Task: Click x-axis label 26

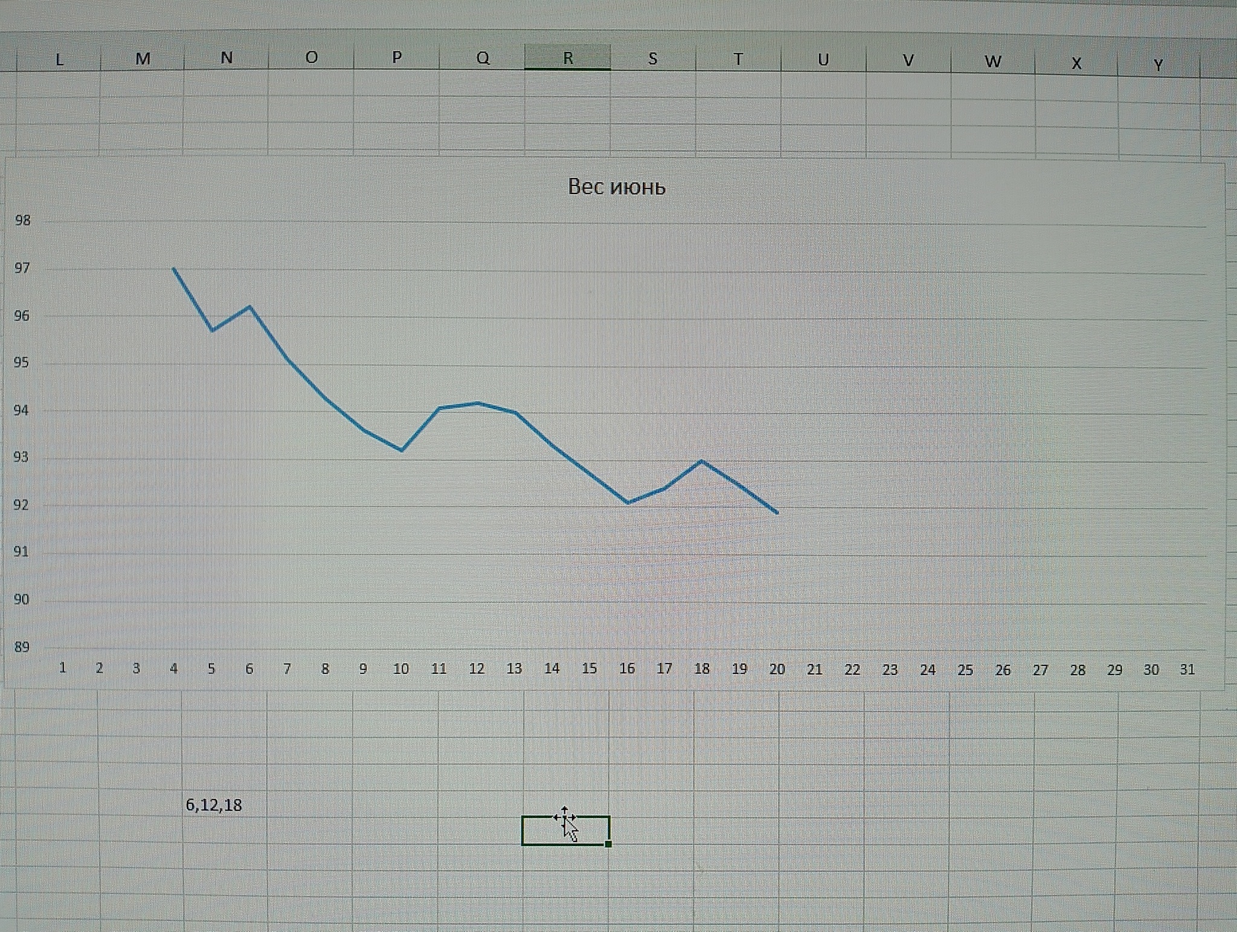Action: 1003,670
